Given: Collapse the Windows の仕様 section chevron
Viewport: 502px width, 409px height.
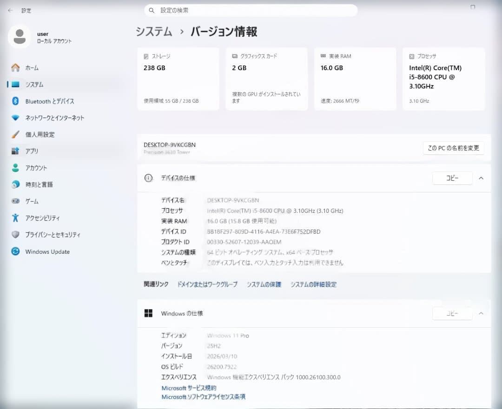Looking at the screenshot, I should click(481, 313).
